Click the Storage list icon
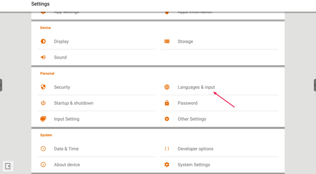 [x=167, y=41]
